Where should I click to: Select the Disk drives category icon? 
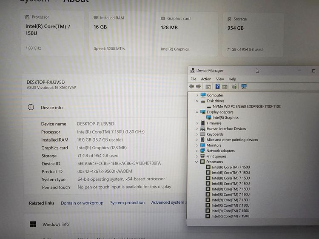[x=203, y=101]
